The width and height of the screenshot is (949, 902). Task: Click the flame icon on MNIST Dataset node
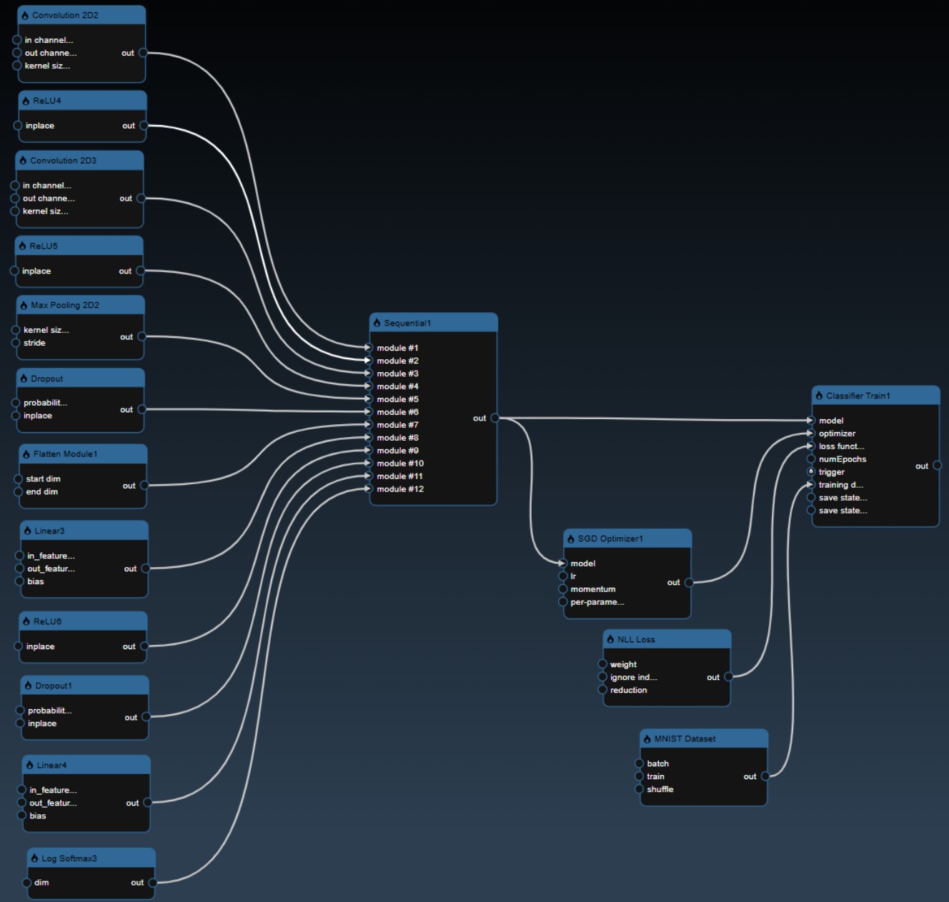tap(647, 739)
